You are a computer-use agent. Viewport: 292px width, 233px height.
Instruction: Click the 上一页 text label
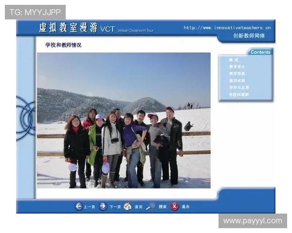click(90, 207)
